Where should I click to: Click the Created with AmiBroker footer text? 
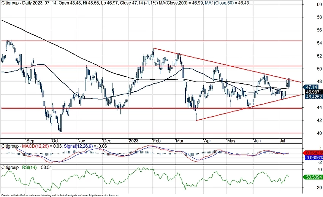(x=60, y=195)
